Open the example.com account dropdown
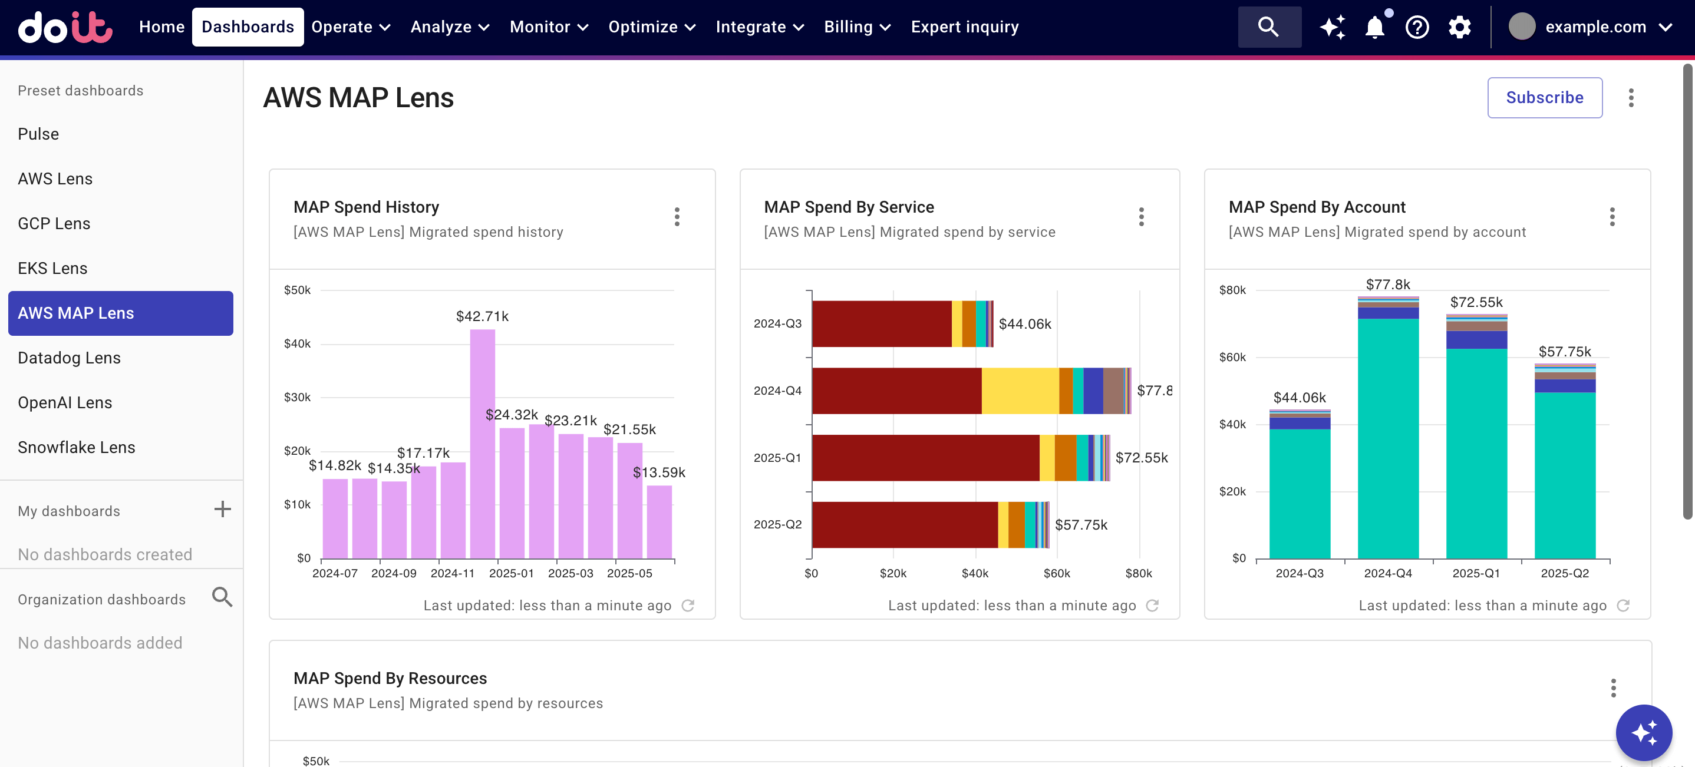This screenshot has height=767, width=1695. coord(1608,27)
